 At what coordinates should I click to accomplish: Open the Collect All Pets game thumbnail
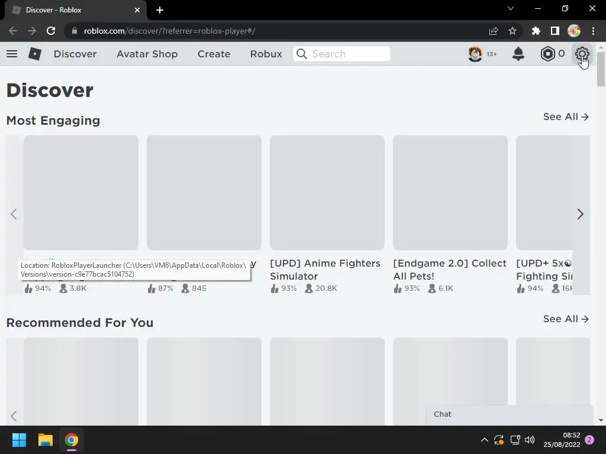tap(450, 192)
